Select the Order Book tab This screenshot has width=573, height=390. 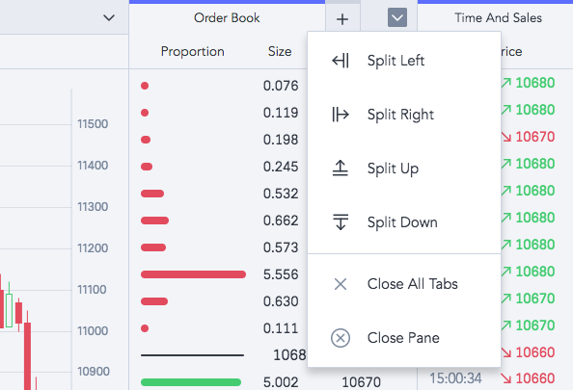click(x=227, y=18)
